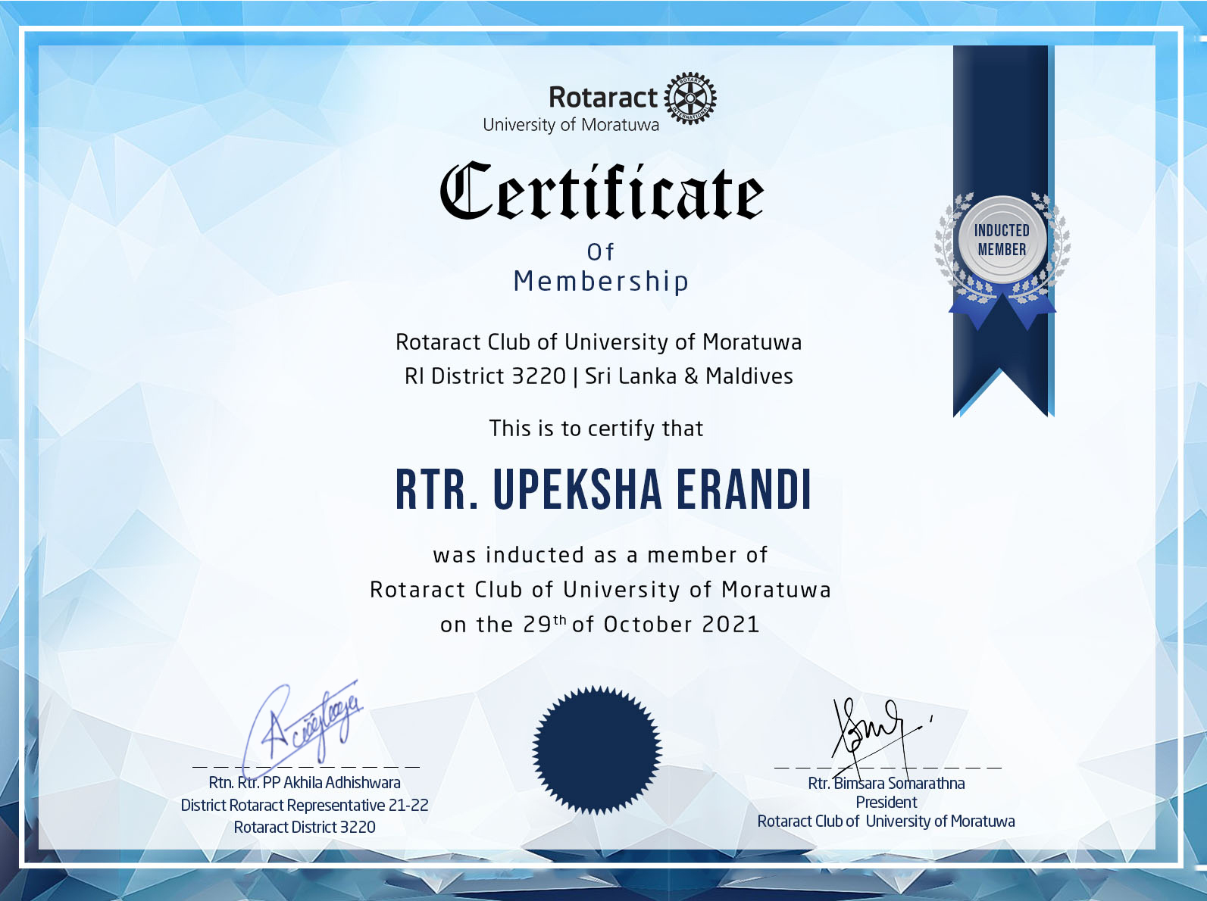This screenshot has height=901, width=1207.
Task: Click the 'Membership' subtitle
Action: pos(602,281)
